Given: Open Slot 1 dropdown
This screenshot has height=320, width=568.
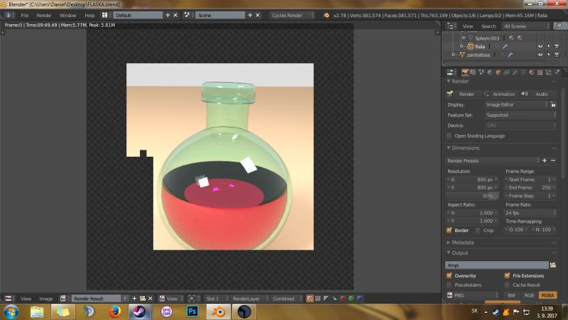Looking at the screenshot, I should pyautogui.click(x=217, y=299).
